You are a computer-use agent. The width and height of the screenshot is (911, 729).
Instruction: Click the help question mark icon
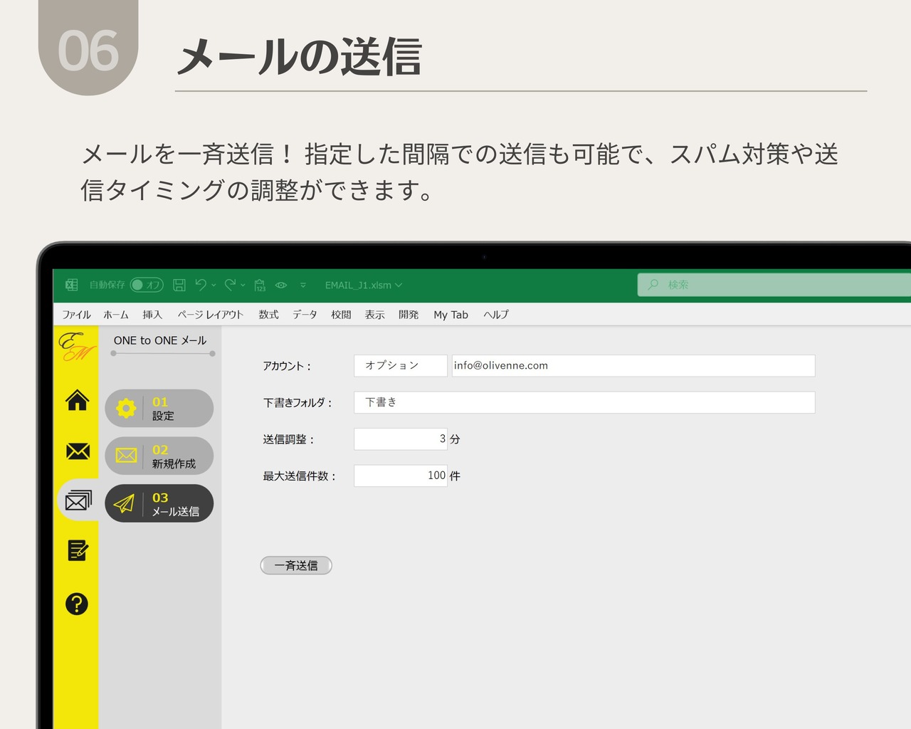pos(76,604)
